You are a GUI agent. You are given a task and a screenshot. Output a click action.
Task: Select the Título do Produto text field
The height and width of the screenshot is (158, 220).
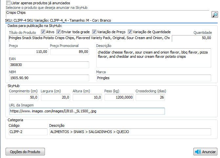click(x=89, y=38)
